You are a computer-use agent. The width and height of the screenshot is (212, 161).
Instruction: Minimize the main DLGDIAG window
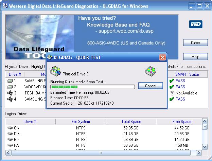tap(191, 6)
